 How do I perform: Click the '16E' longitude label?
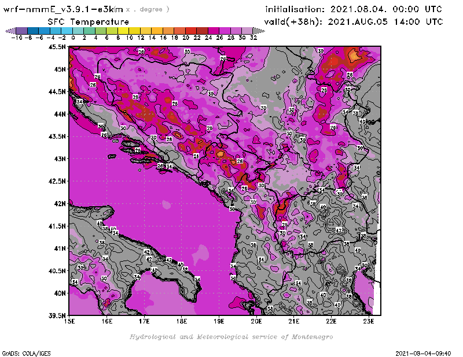(x=107, y=321)
